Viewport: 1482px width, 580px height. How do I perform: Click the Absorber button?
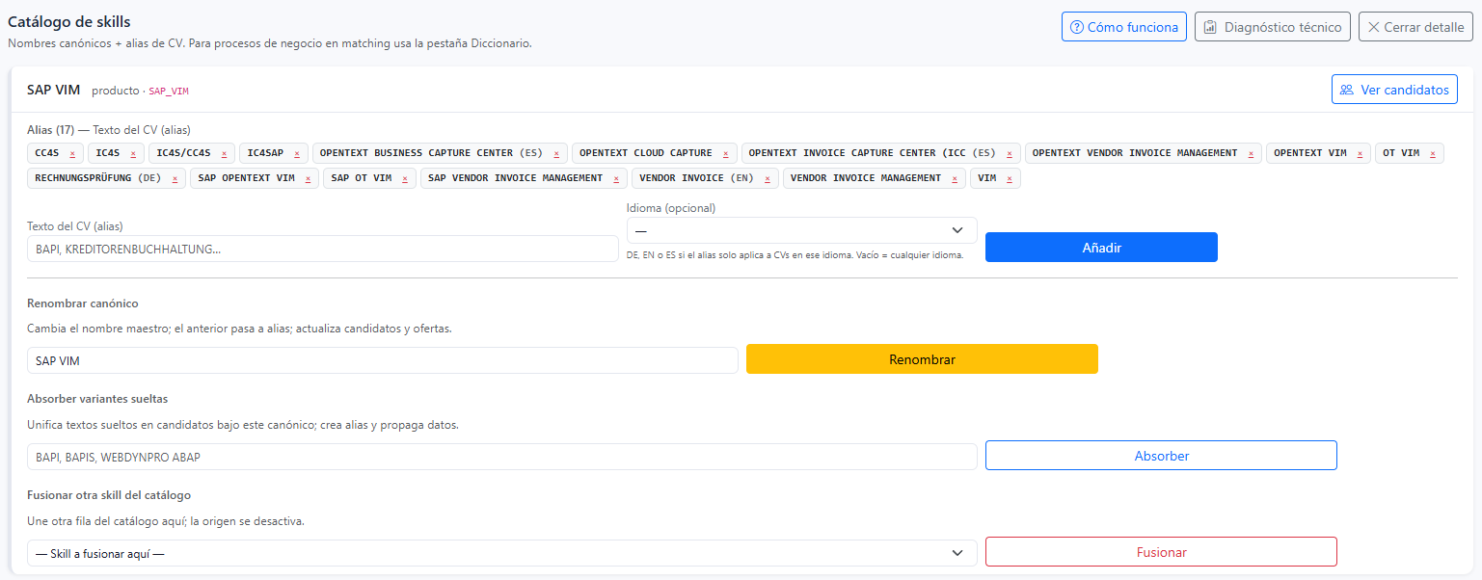pos(1161,456)
